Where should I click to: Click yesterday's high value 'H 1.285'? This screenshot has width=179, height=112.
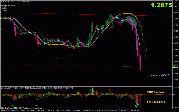(4, 7)
